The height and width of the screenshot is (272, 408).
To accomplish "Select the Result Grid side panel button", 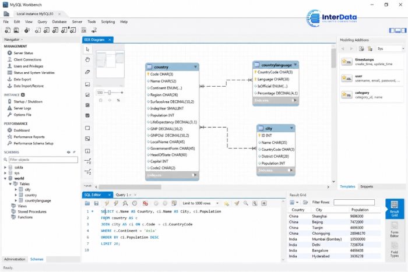I will [395, 209].
